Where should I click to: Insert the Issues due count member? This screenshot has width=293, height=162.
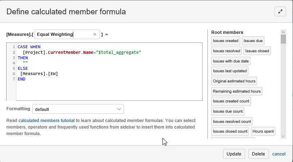(x=228, y=111)
